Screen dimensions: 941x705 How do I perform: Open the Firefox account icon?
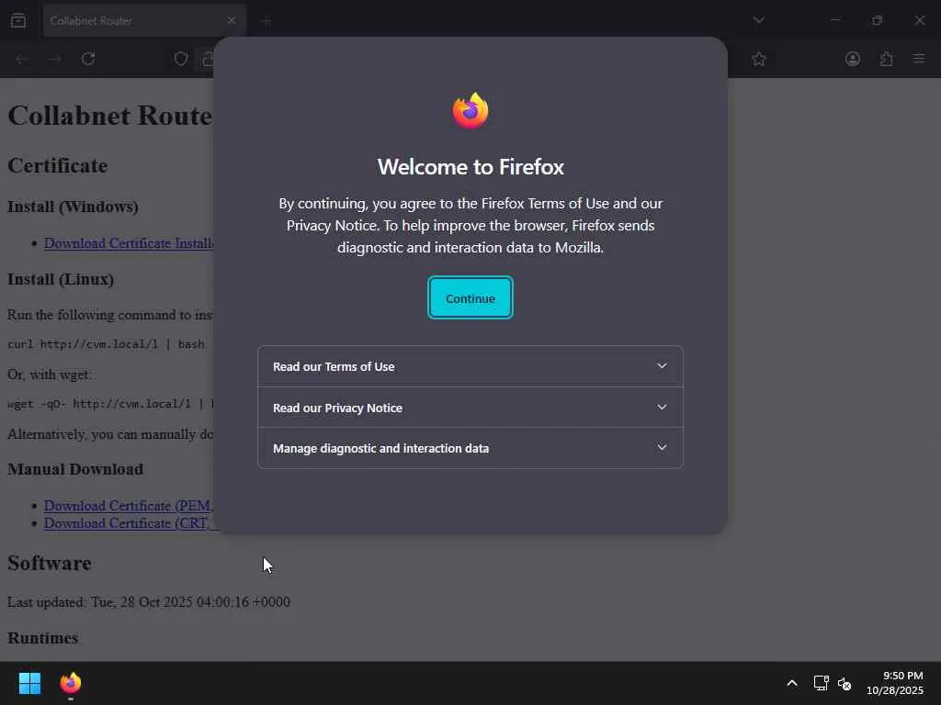[x=852, y=59]
